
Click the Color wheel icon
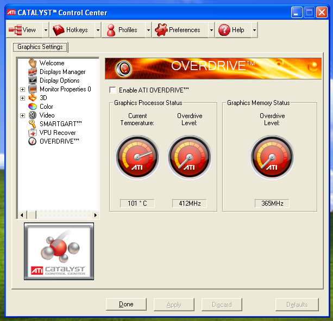point(33,106)
